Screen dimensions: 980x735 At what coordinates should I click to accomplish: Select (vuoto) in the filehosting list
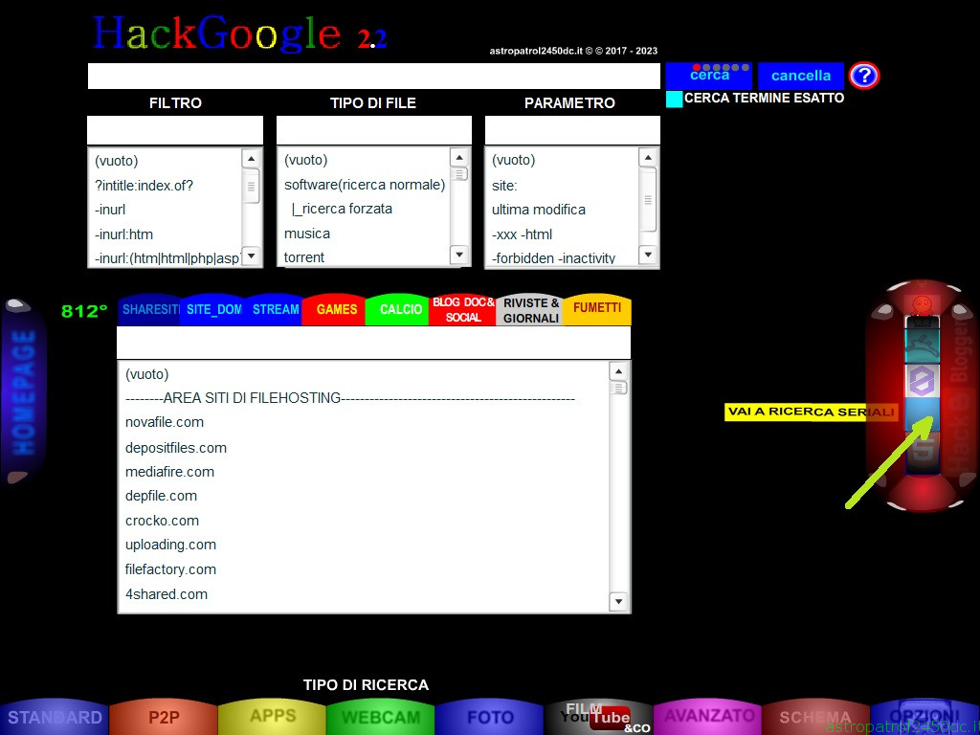pyautogui.click(x=146, y=374)
